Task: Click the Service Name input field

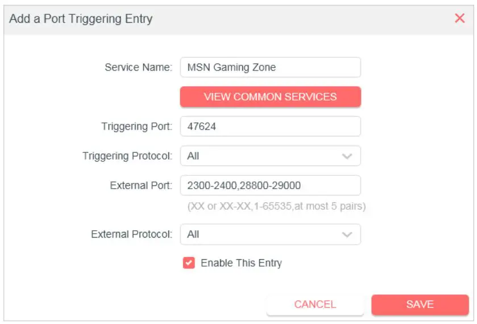Action: point(270,67)
